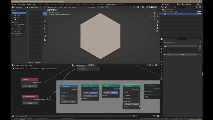Screen dimensions: 213x120
Task: Toggle visibility eye of HexBaseHexGrid in outliner
Action: tap(198, 14)
